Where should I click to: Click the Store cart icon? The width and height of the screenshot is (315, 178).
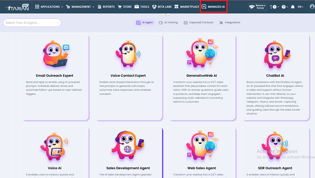pyautogui.click(x=120, y=7)
